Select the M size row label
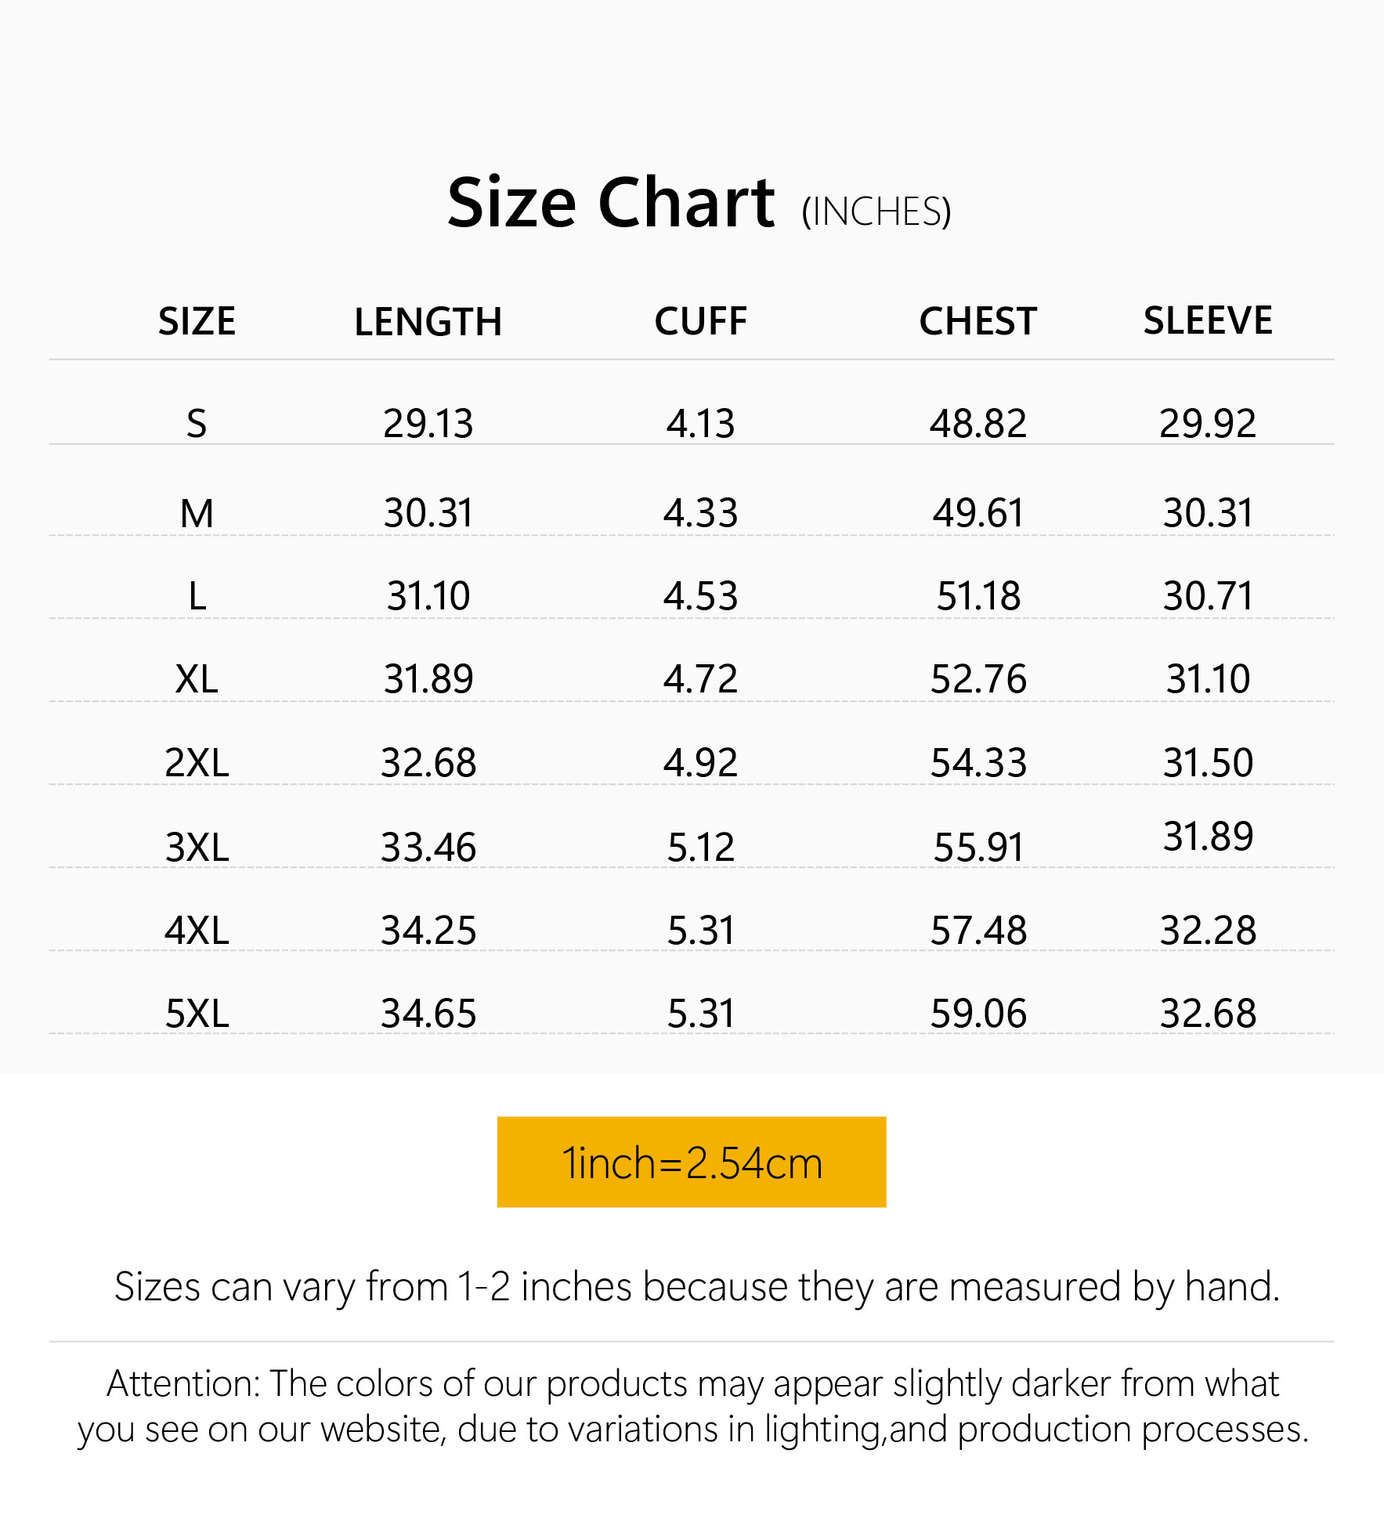 pos(197,514)
